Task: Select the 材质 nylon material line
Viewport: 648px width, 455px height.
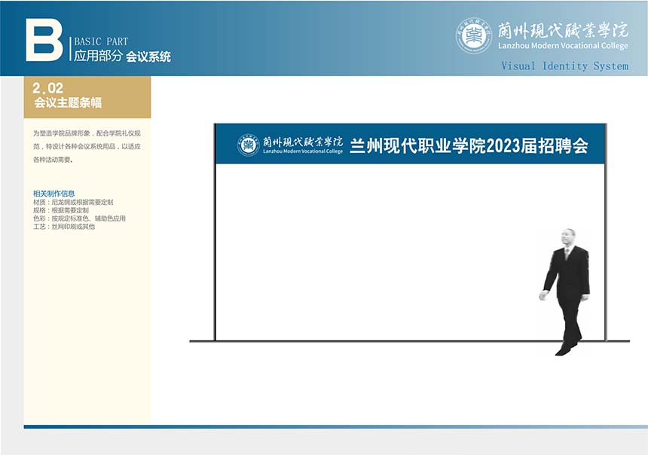Action: pos(73,202)
